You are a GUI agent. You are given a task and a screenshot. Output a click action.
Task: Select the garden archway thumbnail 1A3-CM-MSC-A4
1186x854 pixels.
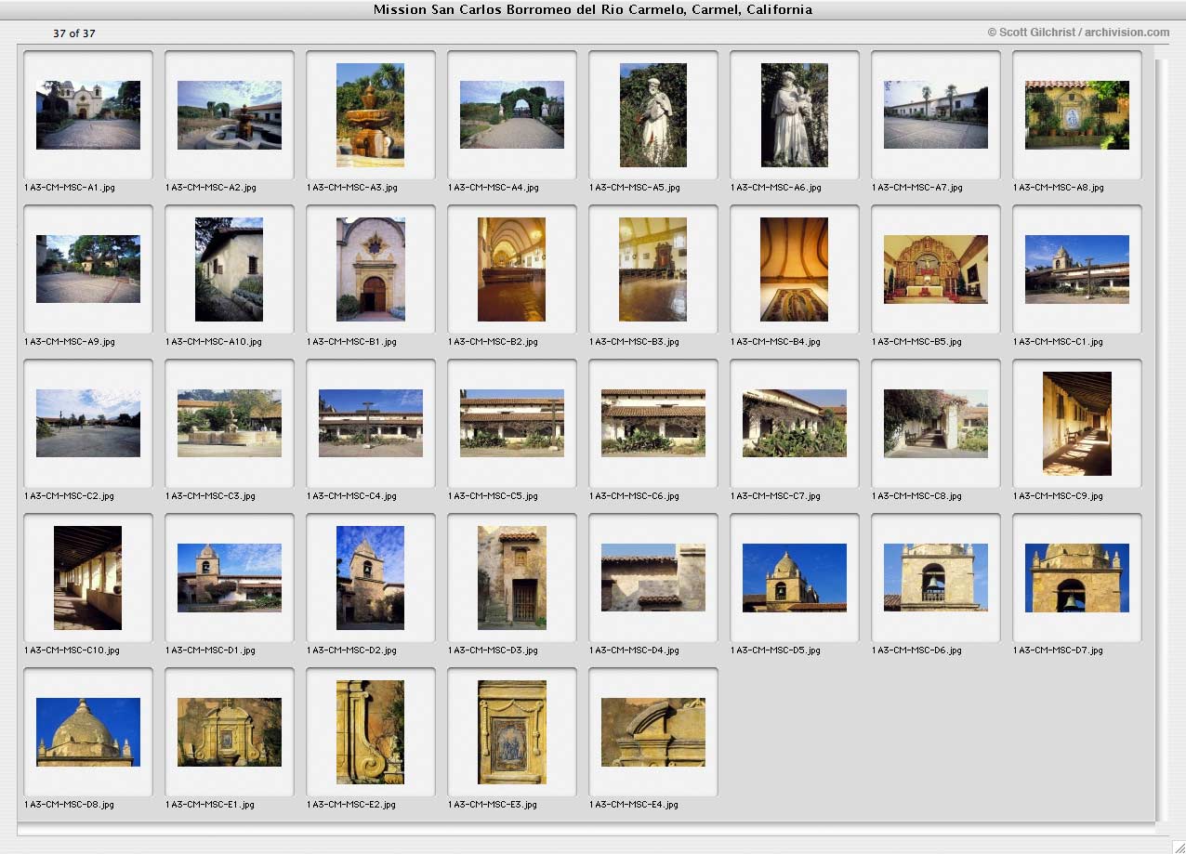tap(512, 115)
